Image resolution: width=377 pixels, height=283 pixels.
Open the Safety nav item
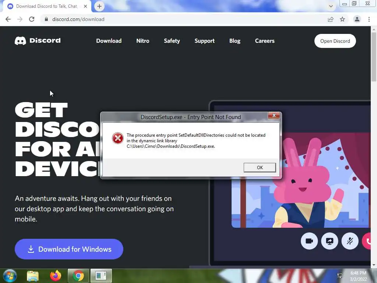point(172,41)
